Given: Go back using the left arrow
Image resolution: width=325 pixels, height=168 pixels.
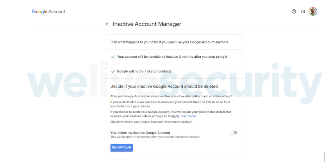Looking at the screenshot, I should (x=107, y=24).
